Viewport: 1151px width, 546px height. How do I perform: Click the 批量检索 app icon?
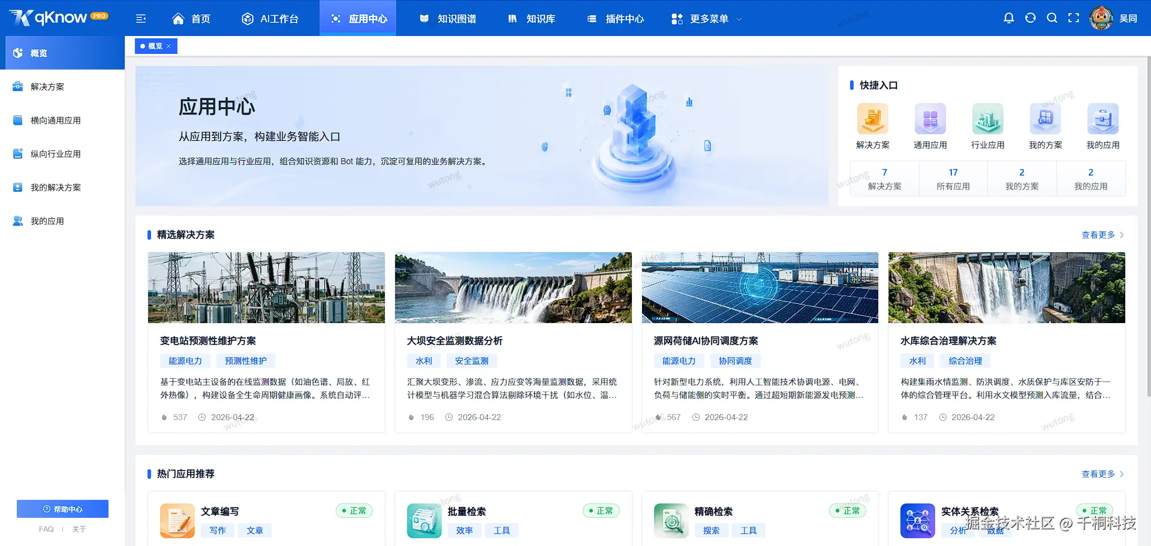coord(424,521)
